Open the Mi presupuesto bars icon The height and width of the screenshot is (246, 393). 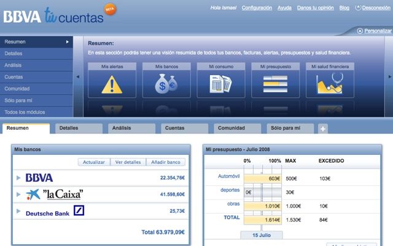[x=276, y=84]
